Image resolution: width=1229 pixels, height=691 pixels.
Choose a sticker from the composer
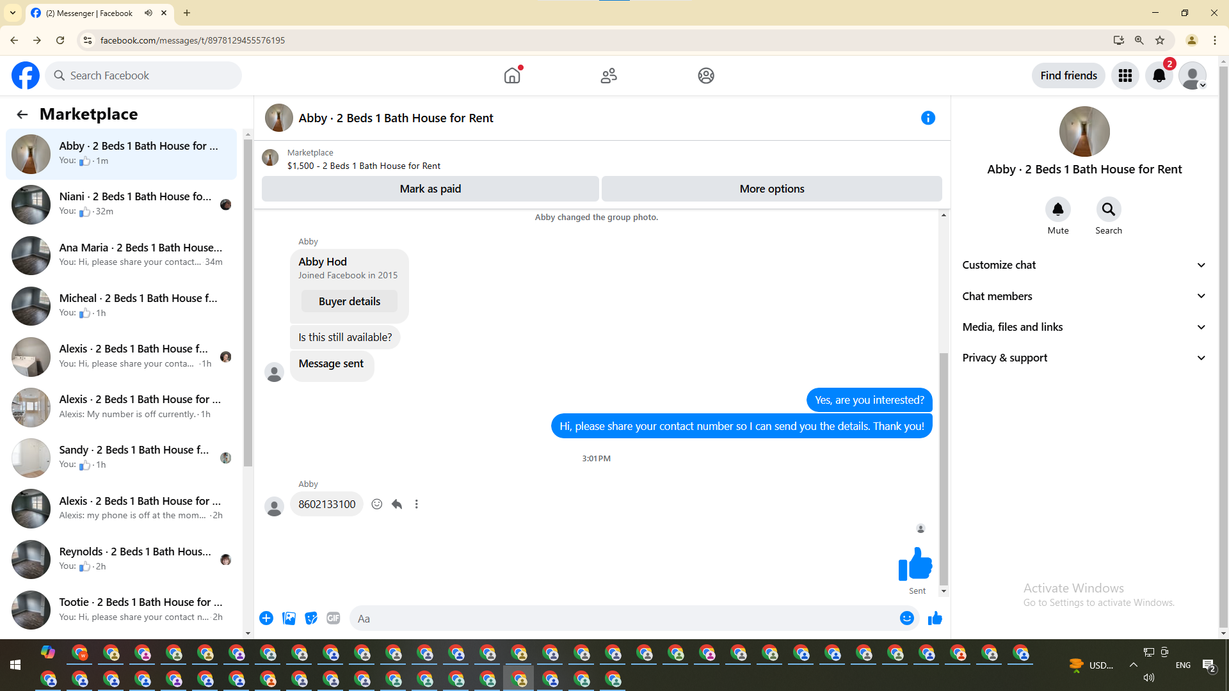311,618
